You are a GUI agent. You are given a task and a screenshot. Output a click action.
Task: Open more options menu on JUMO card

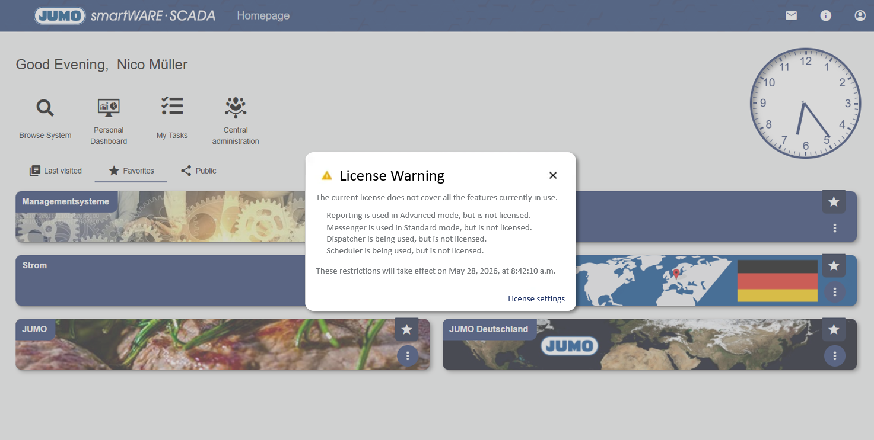click(408, 355)
